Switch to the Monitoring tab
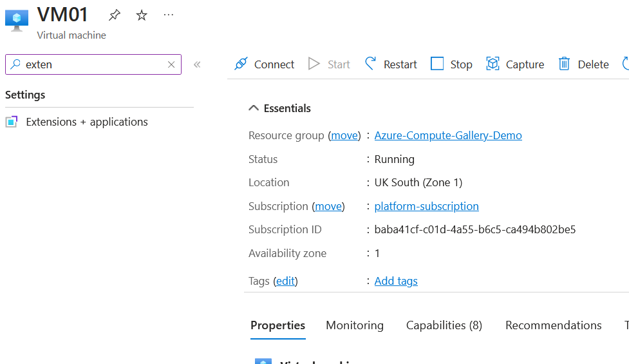The image size is (629, 364). click(x=355, y=325)
